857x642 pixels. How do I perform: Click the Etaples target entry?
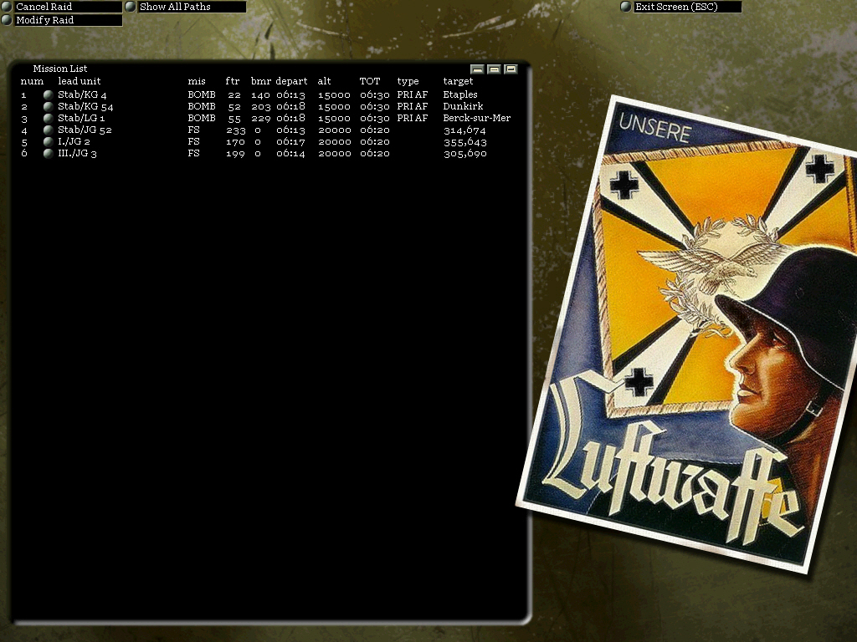(460, 94)
